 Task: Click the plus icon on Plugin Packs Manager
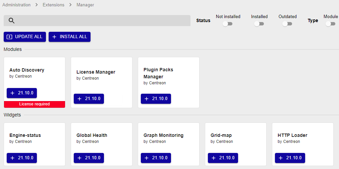click(147, 99)
